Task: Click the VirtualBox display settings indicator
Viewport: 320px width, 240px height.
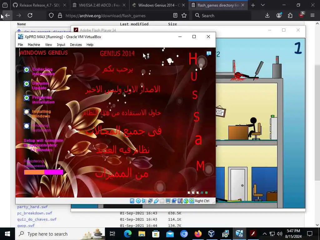Action: [x=168, y=201]
